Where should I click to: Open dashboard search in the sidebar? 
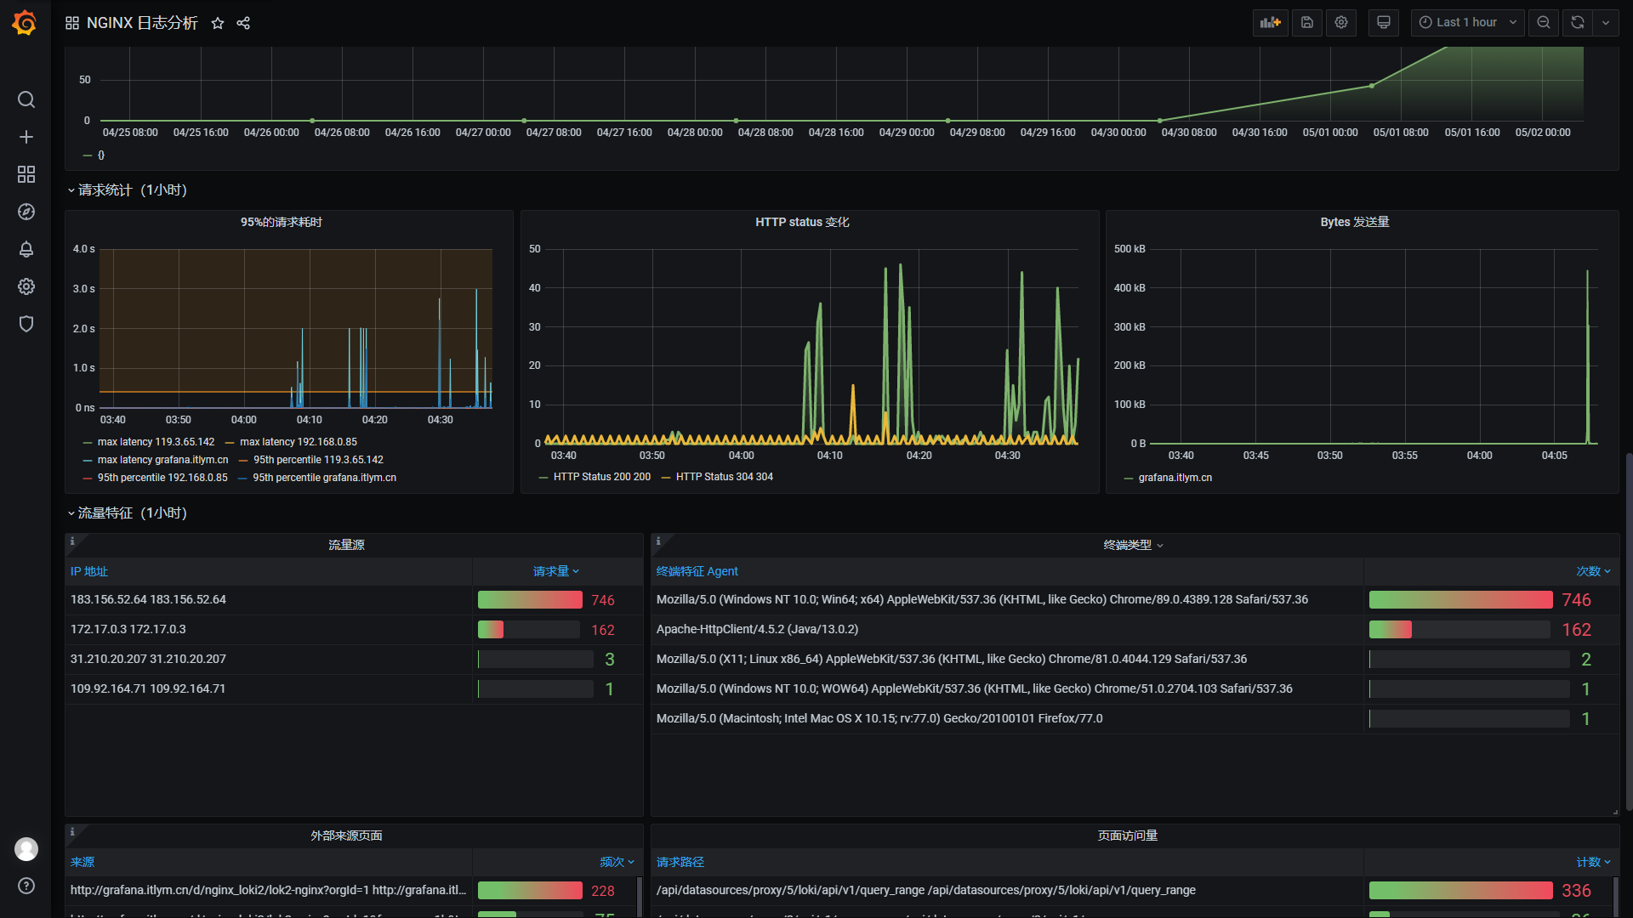pos(26,99)
